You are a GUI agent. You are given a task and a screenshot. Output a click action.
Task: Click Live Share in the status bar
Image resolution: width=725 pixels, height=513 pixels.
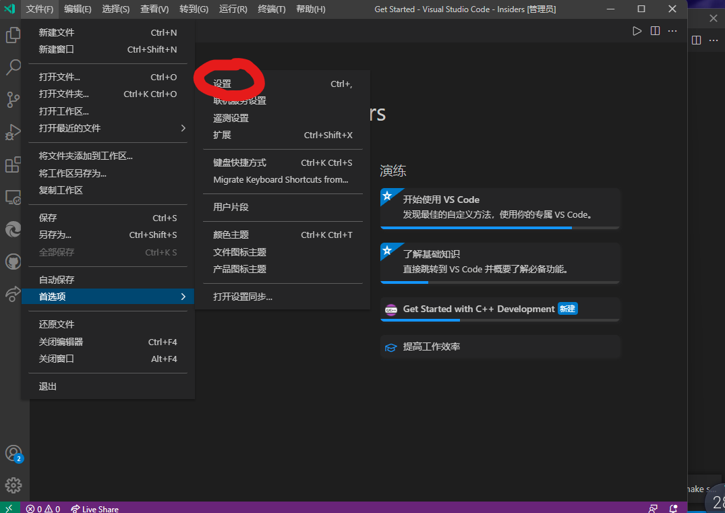[95, 508]
